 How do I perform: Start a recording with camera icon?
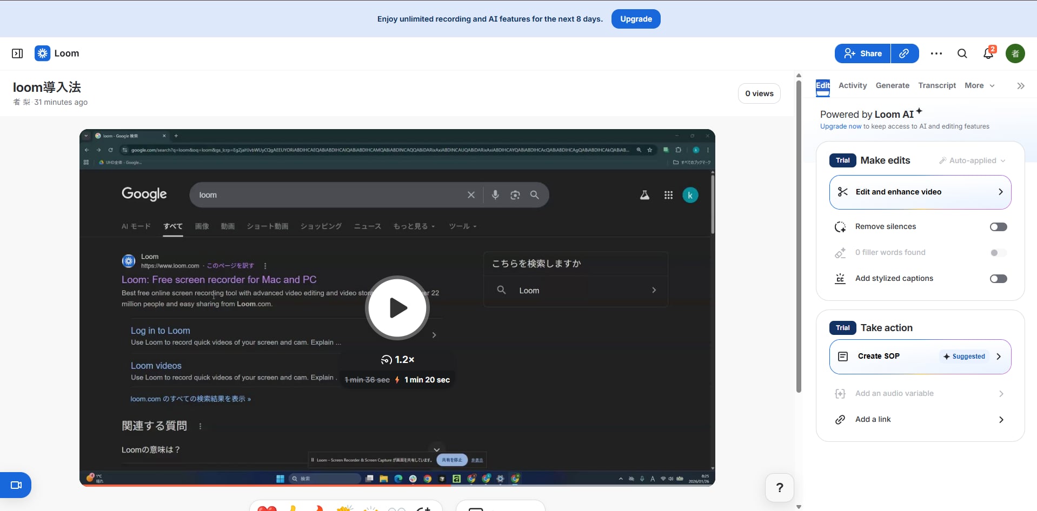[x=16, y=485]
